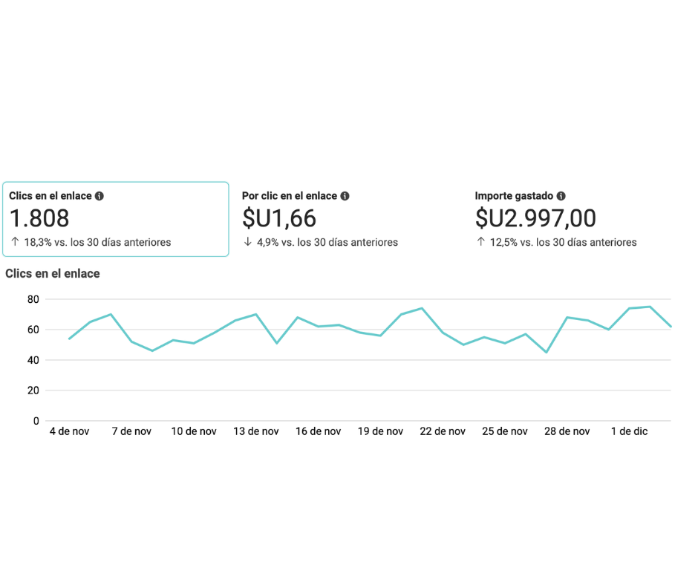Click the $U2.997,00 amount spent value

click(535, 218)
